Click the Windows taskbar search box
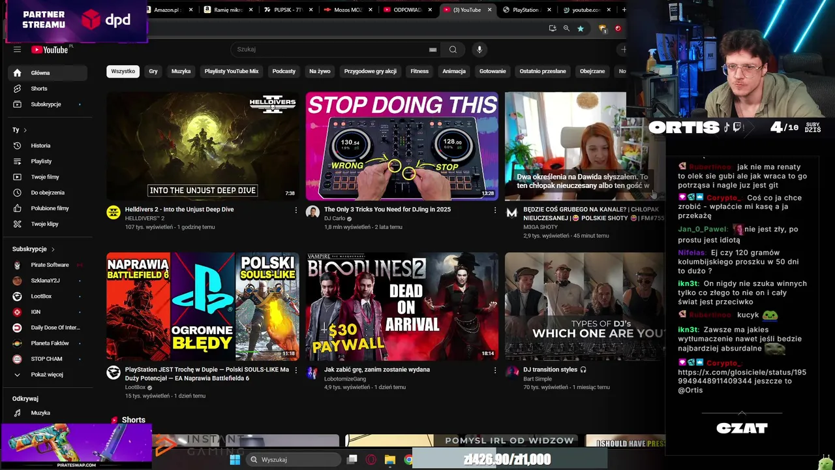The image size is (835, 470). [x=294, y=460]
